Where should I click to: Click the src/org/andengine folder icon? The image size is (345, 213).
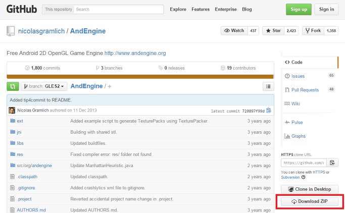13,165
